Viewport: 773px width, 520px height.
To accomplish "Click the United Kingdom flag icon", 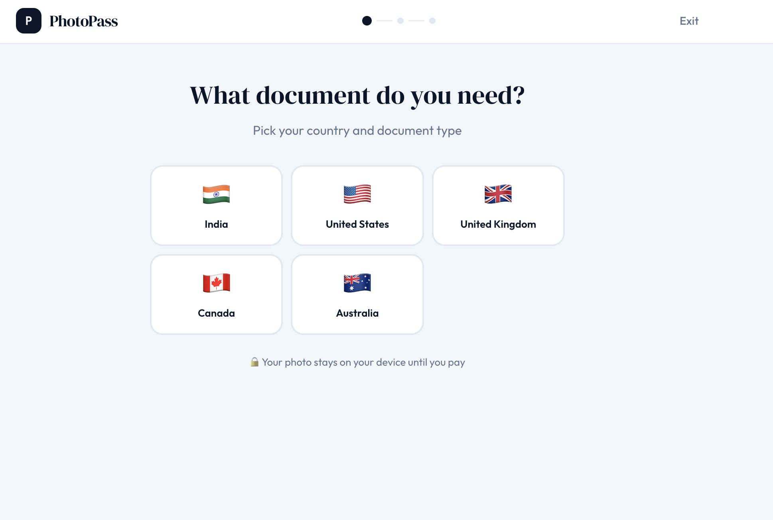I will (x=498, y=194).
